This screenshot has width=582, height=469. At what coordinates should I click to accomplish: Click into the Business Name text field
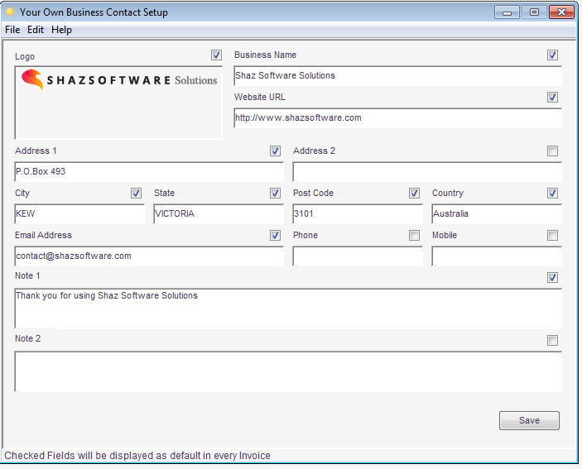click(397, 76)
